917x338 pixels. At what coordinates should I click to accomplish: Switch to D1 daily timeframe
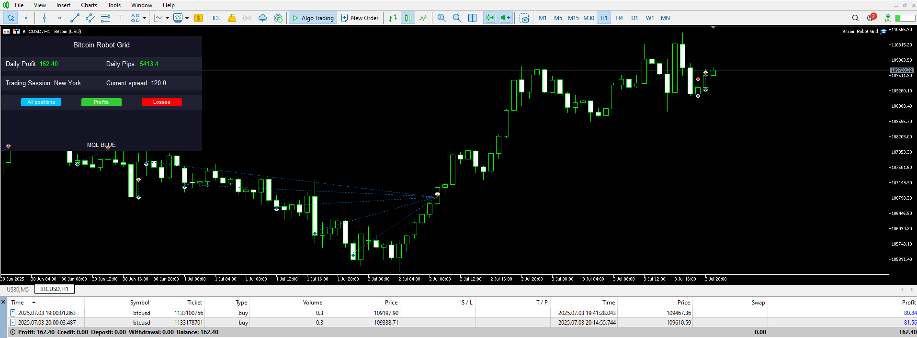coord(634,18)
